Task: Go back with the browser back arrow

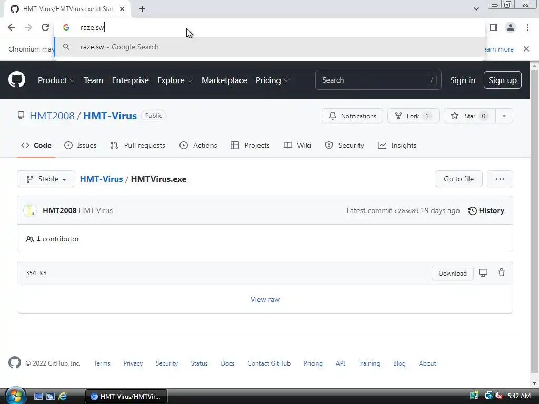Action: coord(12,27)
